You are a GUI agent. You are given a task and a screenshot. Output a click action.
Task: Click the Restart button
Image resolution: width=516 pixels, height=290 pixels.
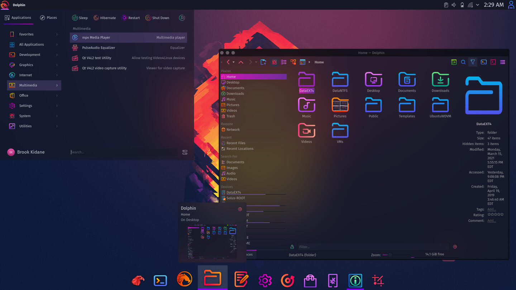131,18
